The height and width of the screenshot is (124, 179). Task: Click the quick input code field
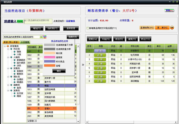tap(38, 22)
